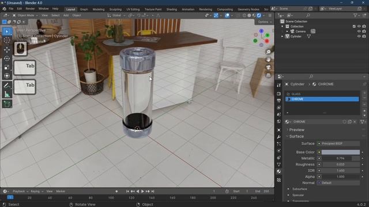Image resolution: width=369 pixels, height=207 pixels.
Task: Click the Base Color swatch
Action: pos(341,152)
